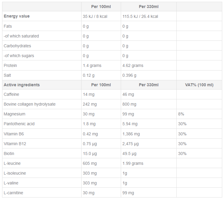Select the "0.396 g" salt value

click(x=129, y=75)
